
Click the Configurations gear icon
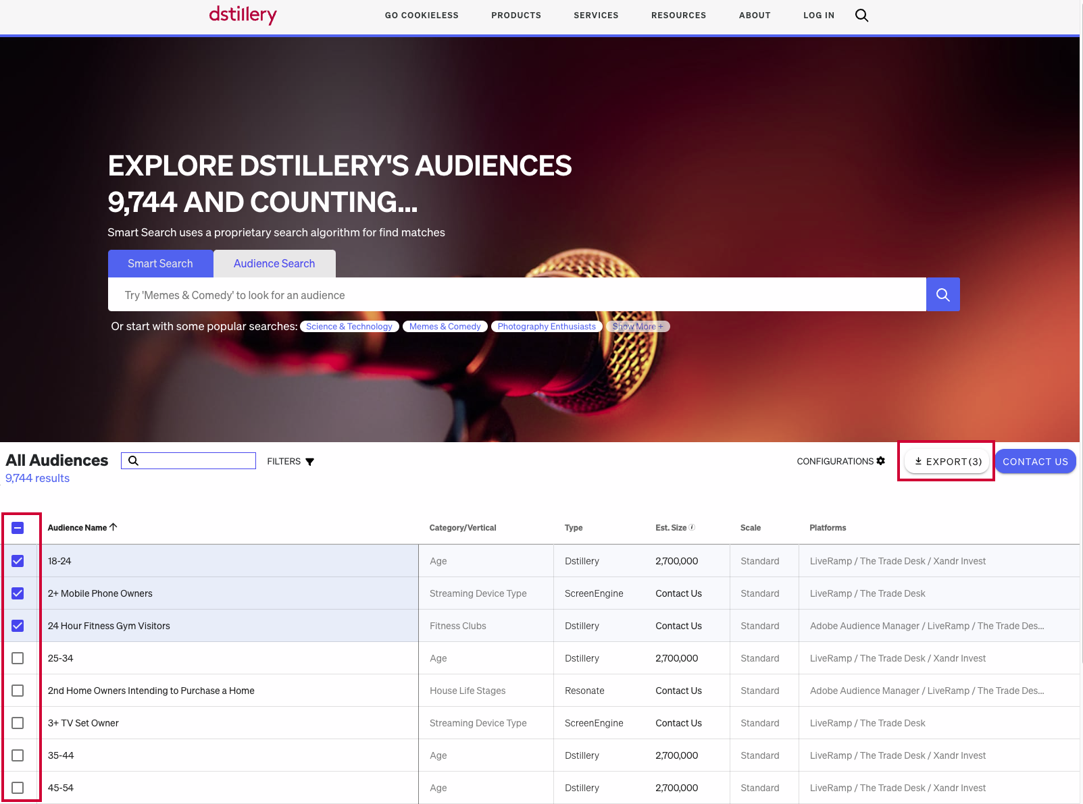coord(880,461)
